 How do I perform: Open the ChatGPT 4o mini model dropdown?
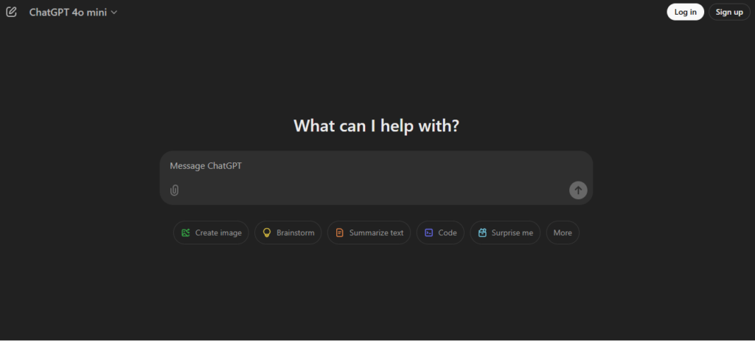coord(73,13)
